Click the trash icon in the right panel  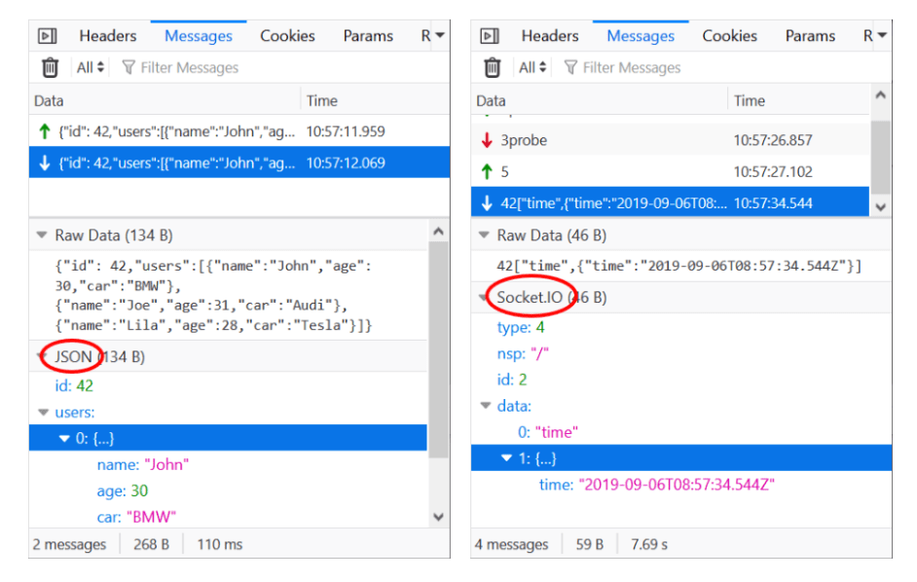click(x=494, y=66)
